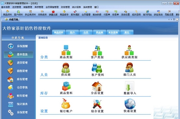Viewport: 180px width, 119px height.
Task: Open 采购进货 from the toolbar
Action: 42,13
